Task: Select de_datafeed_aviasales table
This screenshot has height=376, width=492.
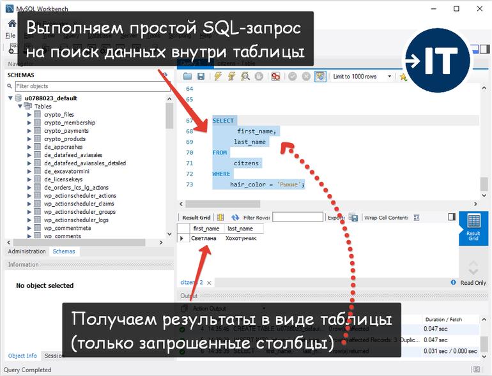Action: click(73, 155)
